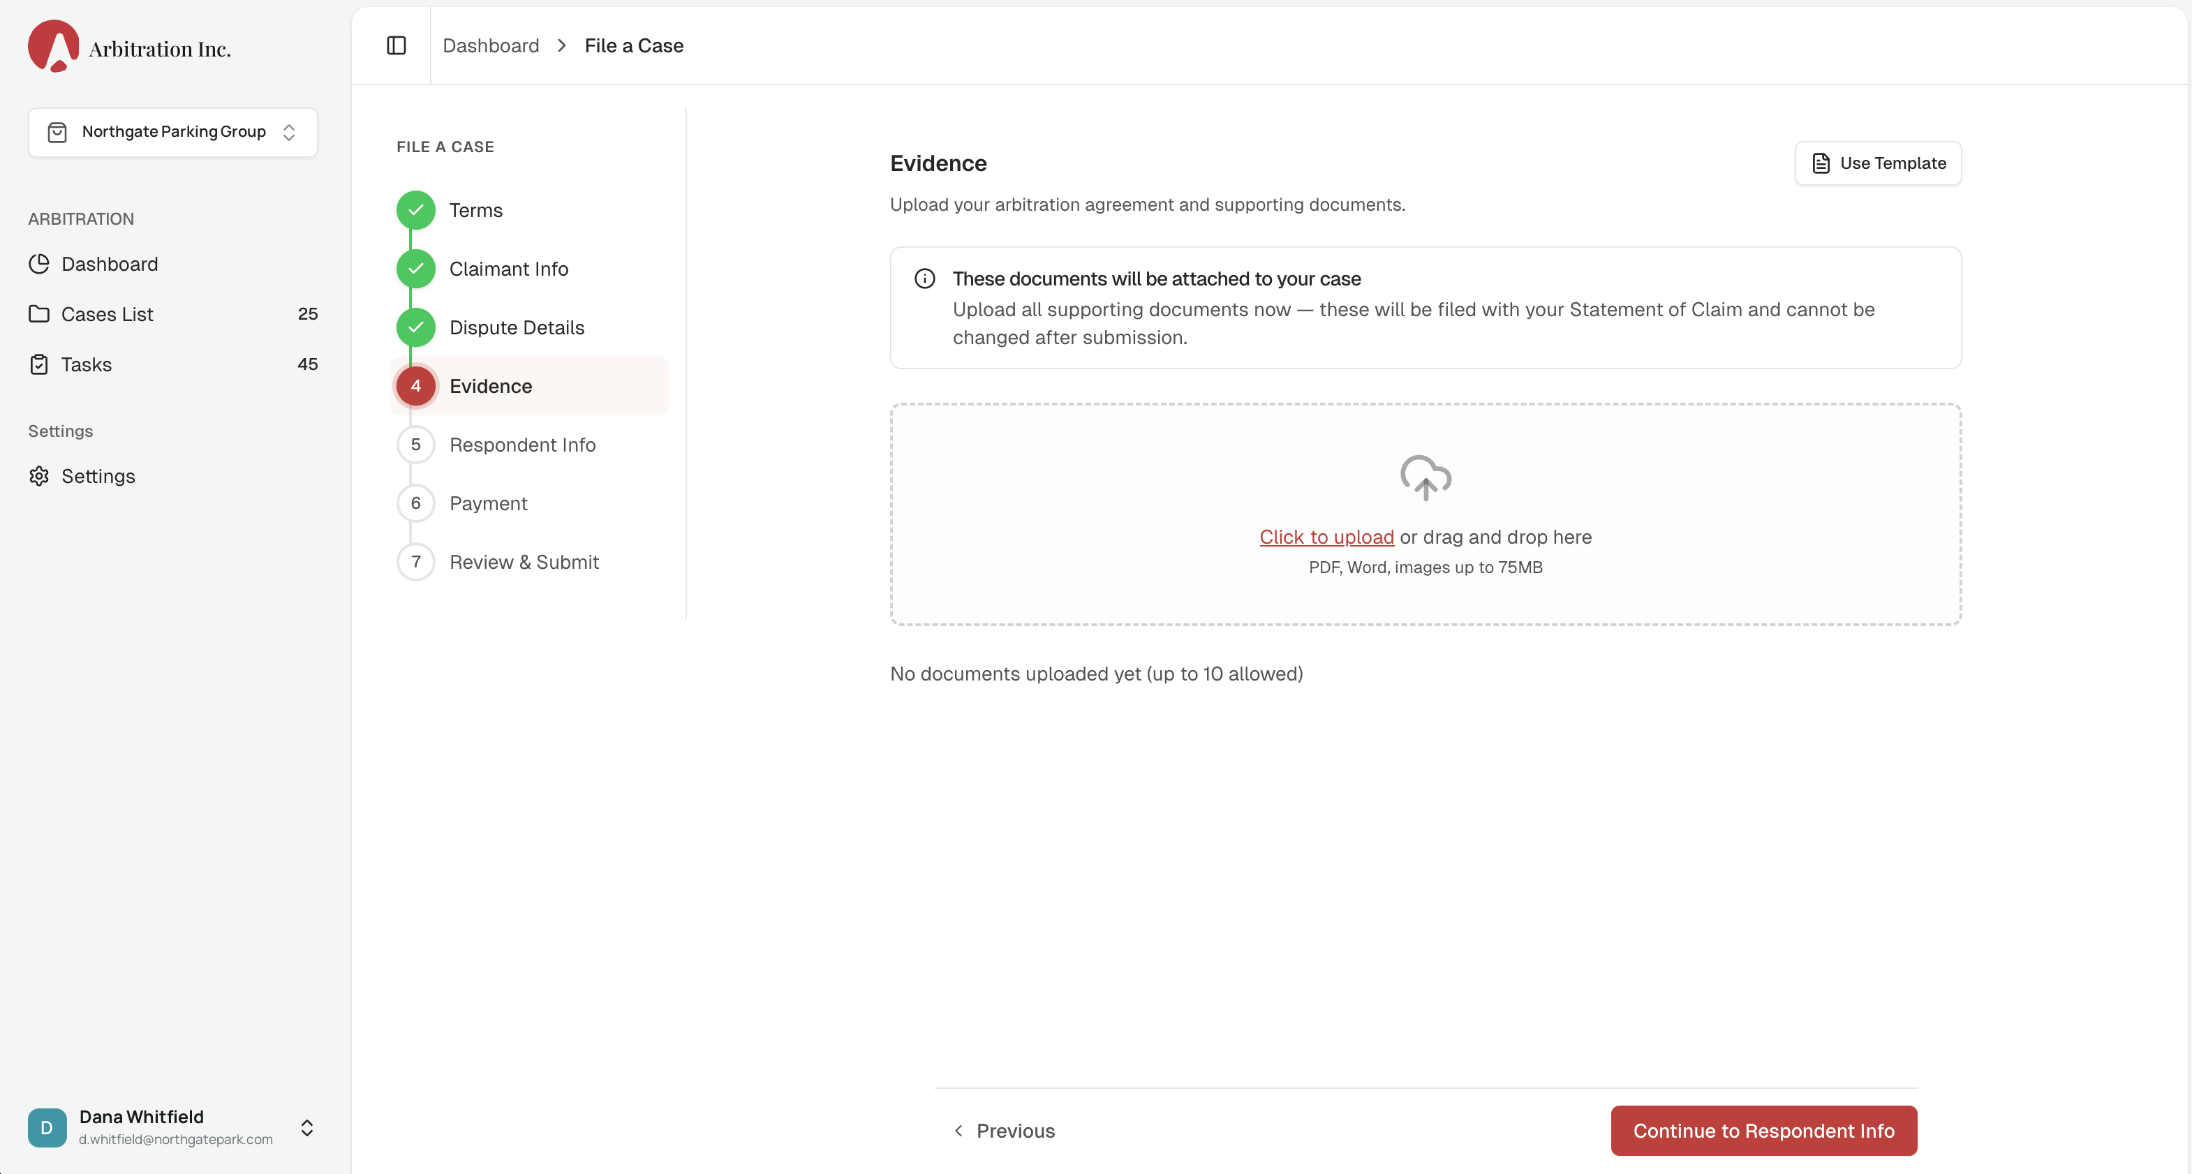Toggle the sidebar panel icon
Image resolution: width=2192 pixels, height=1174 pixels.
pos(397,46)
